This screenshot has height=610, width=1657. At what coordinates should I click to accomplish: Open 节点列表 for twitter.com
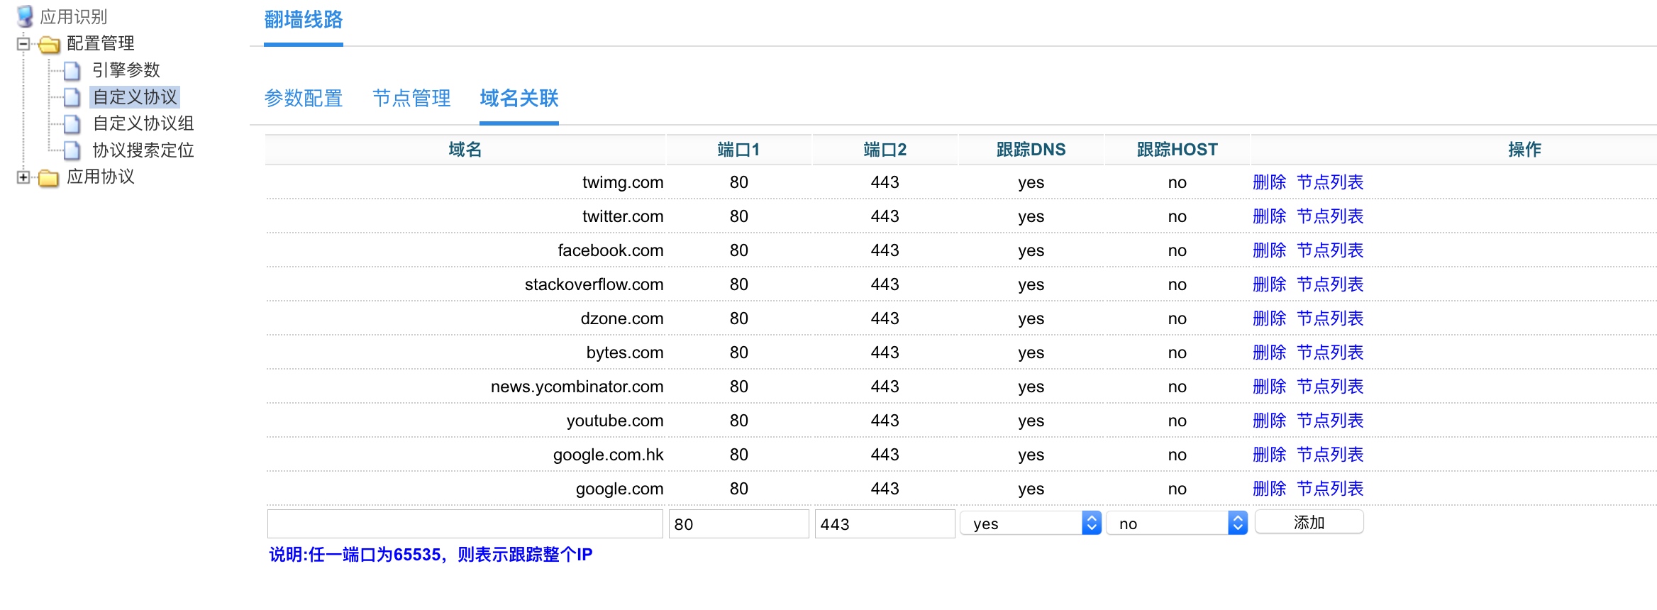(1330, 216)
